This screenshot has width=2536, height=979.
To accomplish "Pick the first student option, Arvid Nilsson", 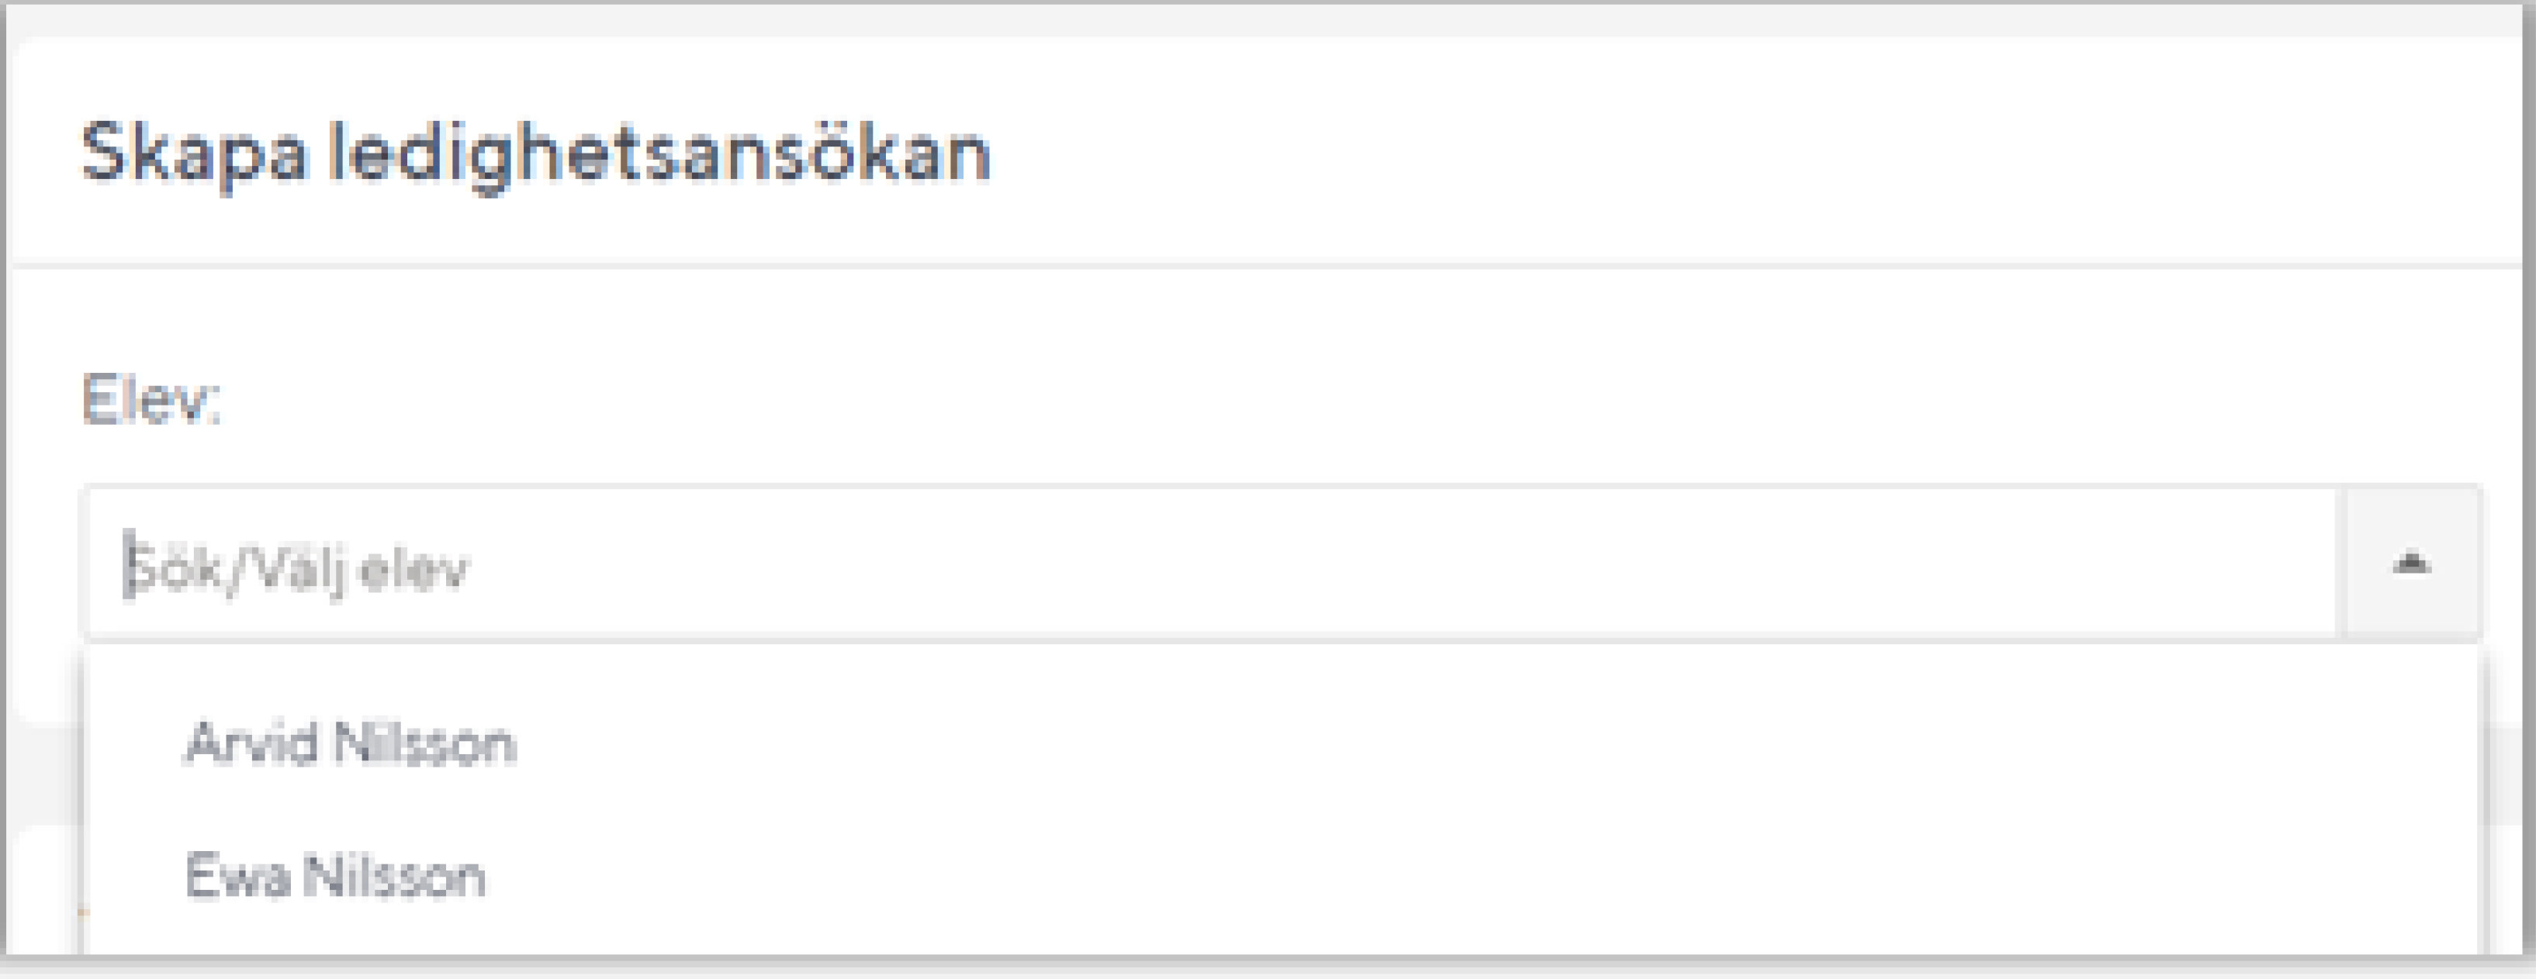I will (x=1282, y=743).
